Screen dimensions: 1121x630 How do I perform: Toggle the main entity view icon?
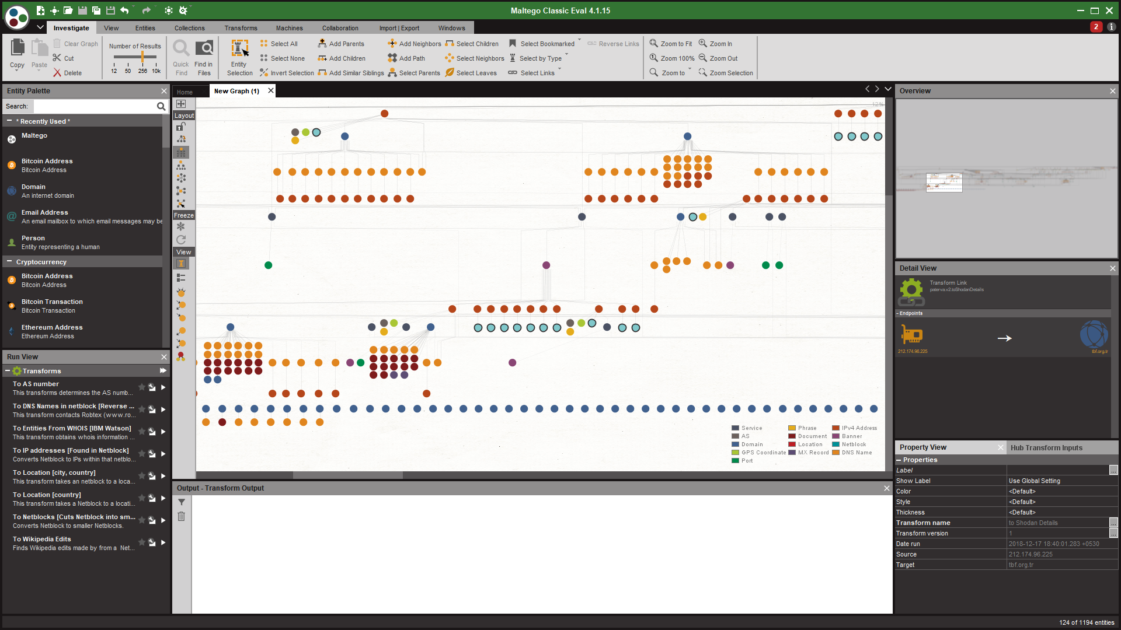coord(181,264)
